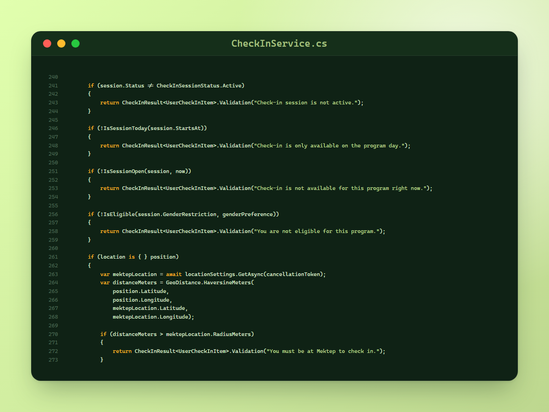Click the CheckInService.cs file title
Screen dimensions: 549x412
[x=279, y=43]
